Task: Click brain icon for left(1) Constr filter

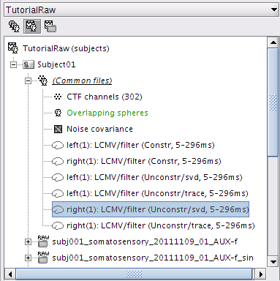Action: (58, 145)
